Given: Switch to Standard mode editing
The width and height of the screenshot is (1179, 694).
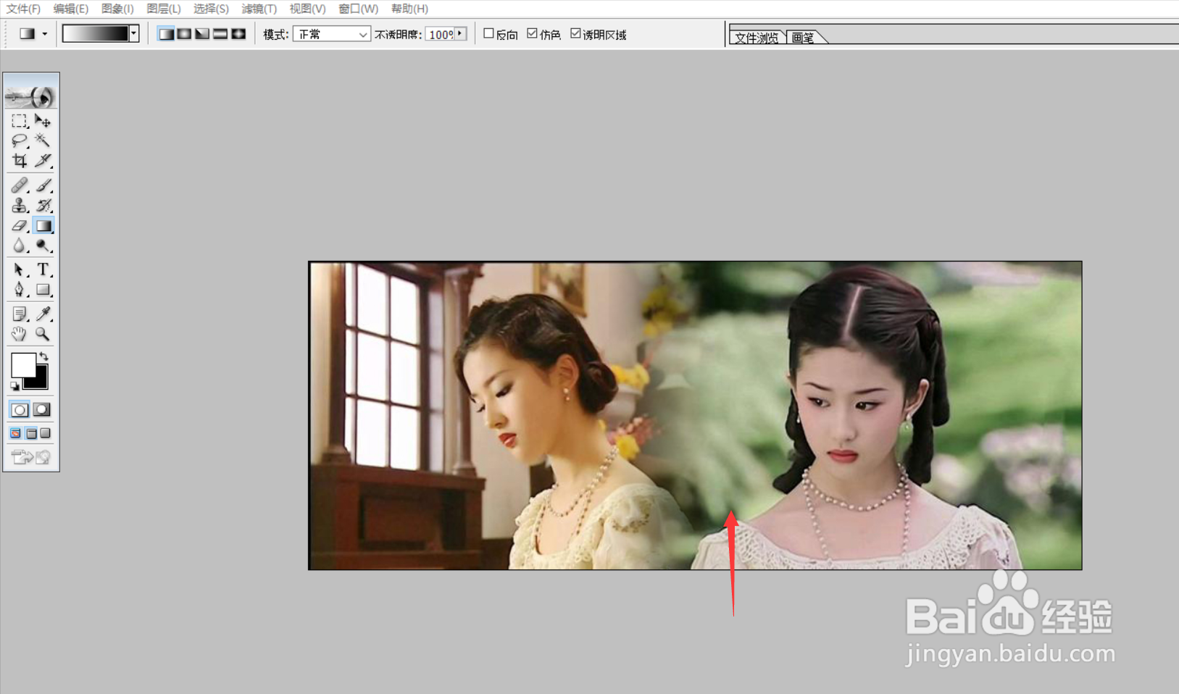Looking at the screenshot, I should pyautogui.click(x=20, y=410).
